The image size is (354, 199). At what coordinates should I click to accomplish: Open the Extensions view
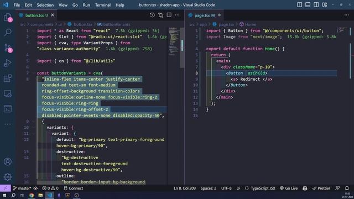point(8,78)
